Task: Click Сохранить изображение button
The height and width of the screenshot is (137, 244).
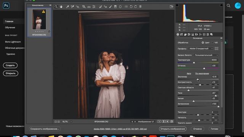Action: tap(45, 129)
